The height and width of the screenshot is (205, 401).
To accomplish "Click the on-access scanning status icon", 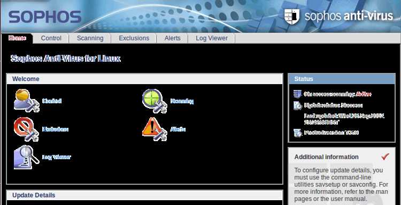I will pos(297,94).
